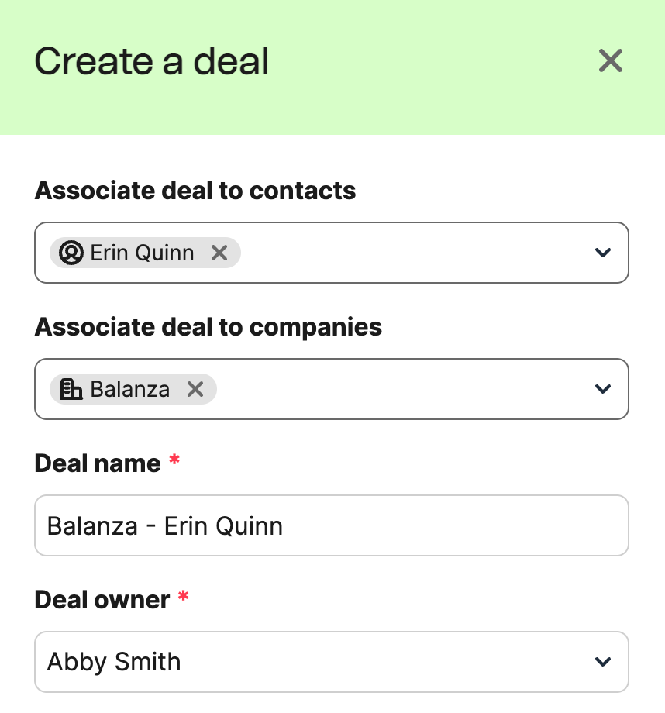Remove Balanza from associated companies

click(195, 389)
